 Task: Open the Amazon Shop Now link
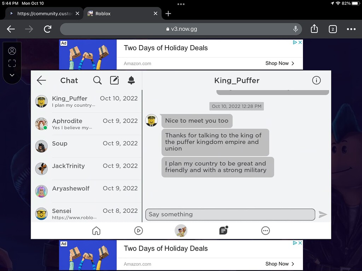pos(277,64)
